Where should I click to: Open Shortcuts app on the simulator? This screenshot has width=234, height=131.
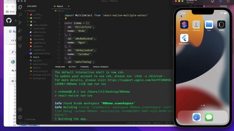pos(184,25)
